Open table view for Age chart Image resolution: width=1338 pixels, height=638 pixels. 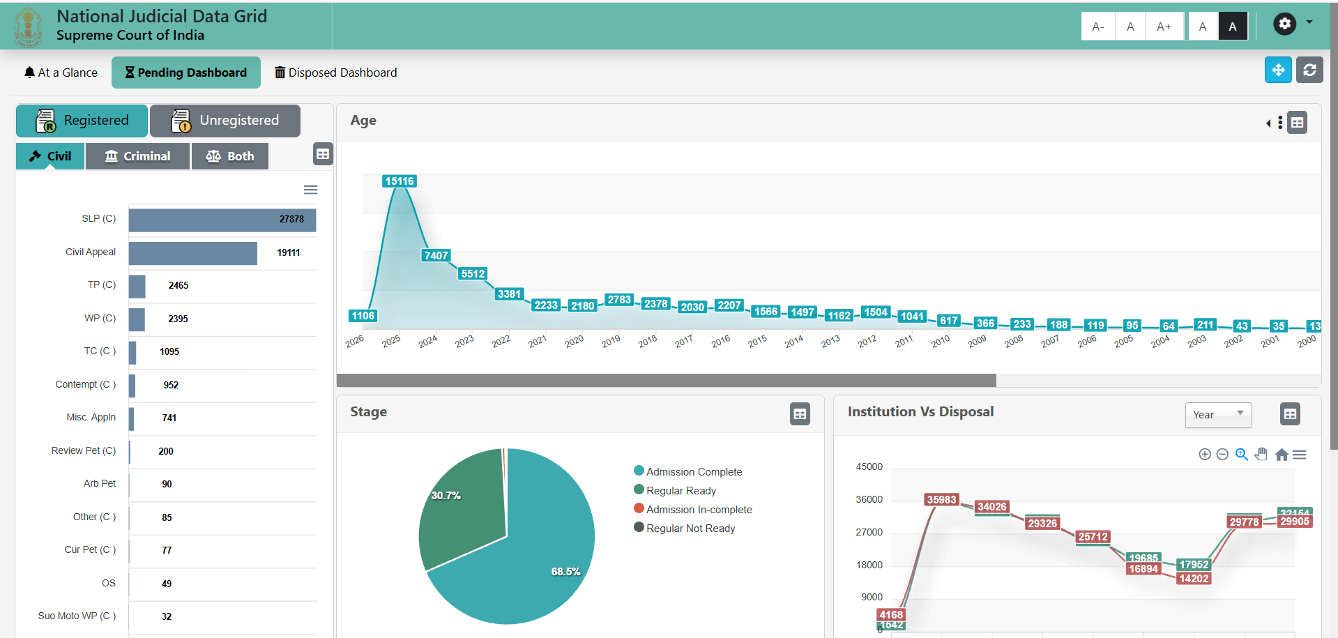click(1297, 123)
